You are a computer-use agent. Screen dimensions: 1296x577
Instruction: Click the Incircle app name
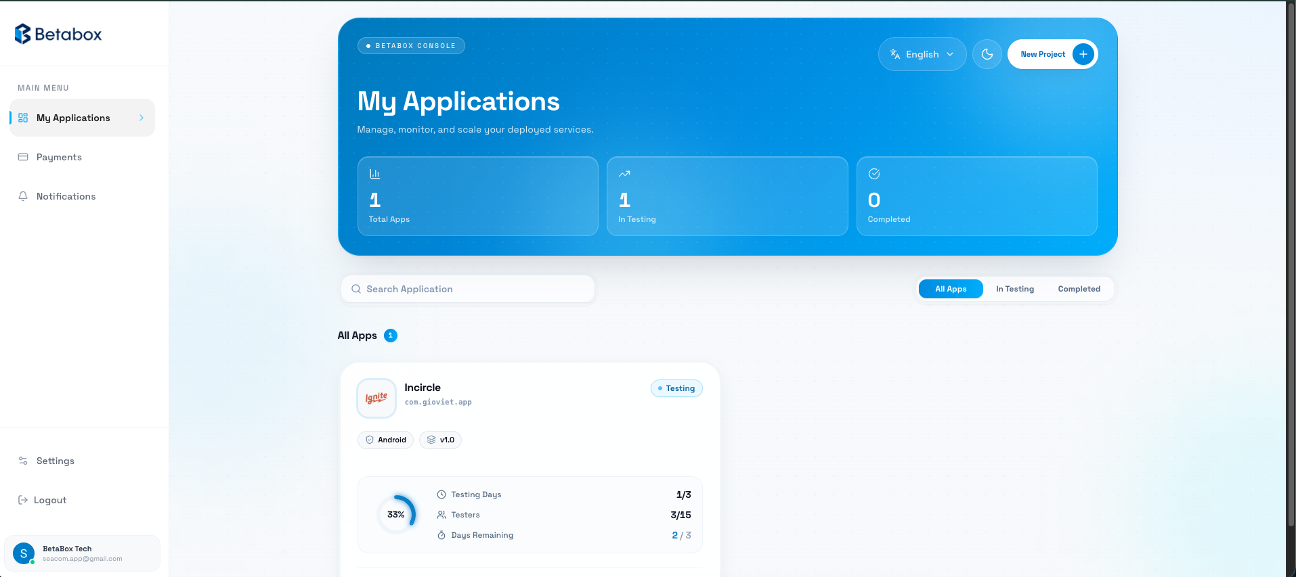423,388
